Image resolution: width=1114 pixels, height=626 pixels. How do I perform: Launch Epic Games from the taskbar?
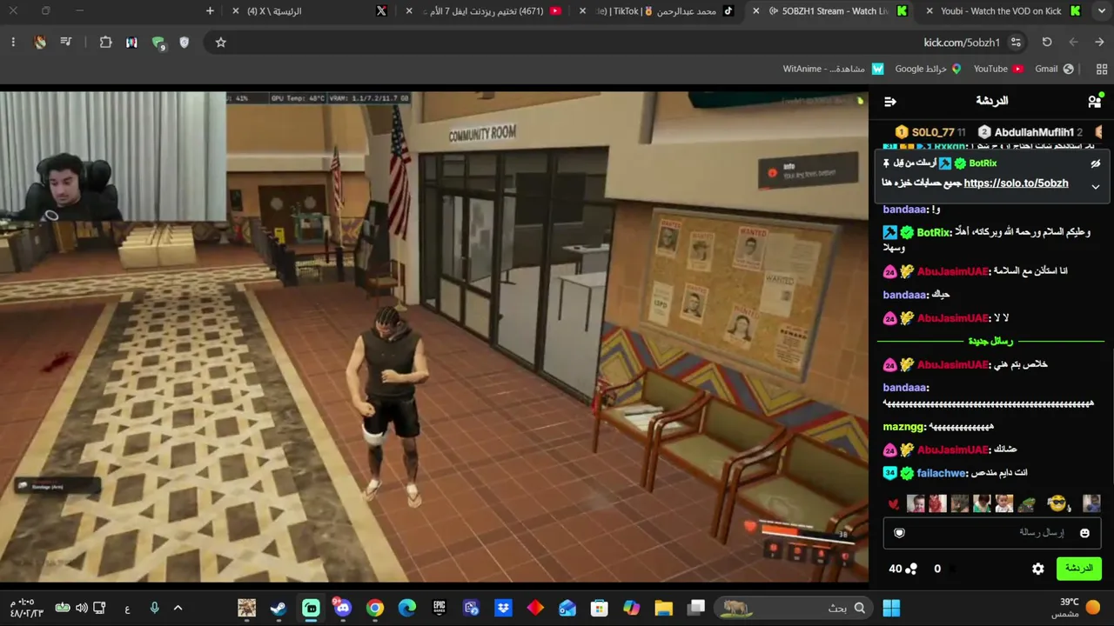click(x=440, y=608)
